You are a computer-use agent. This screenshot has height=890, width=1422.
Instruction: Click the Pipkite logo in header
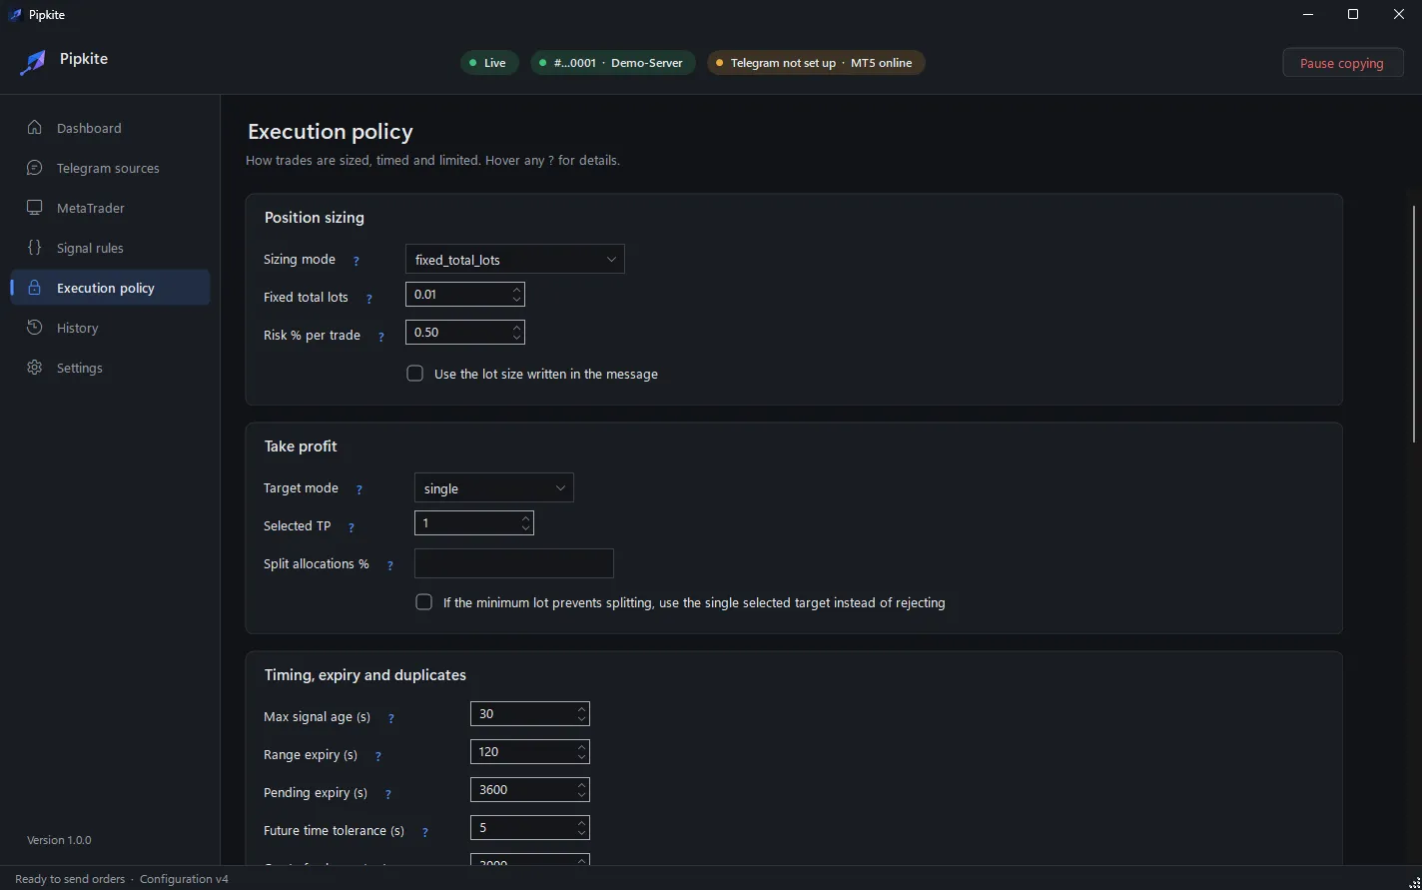pos(33,62)
